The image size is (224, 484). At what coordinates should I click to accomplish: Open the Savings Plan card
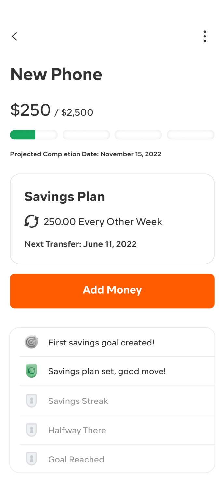pos(112,219)
